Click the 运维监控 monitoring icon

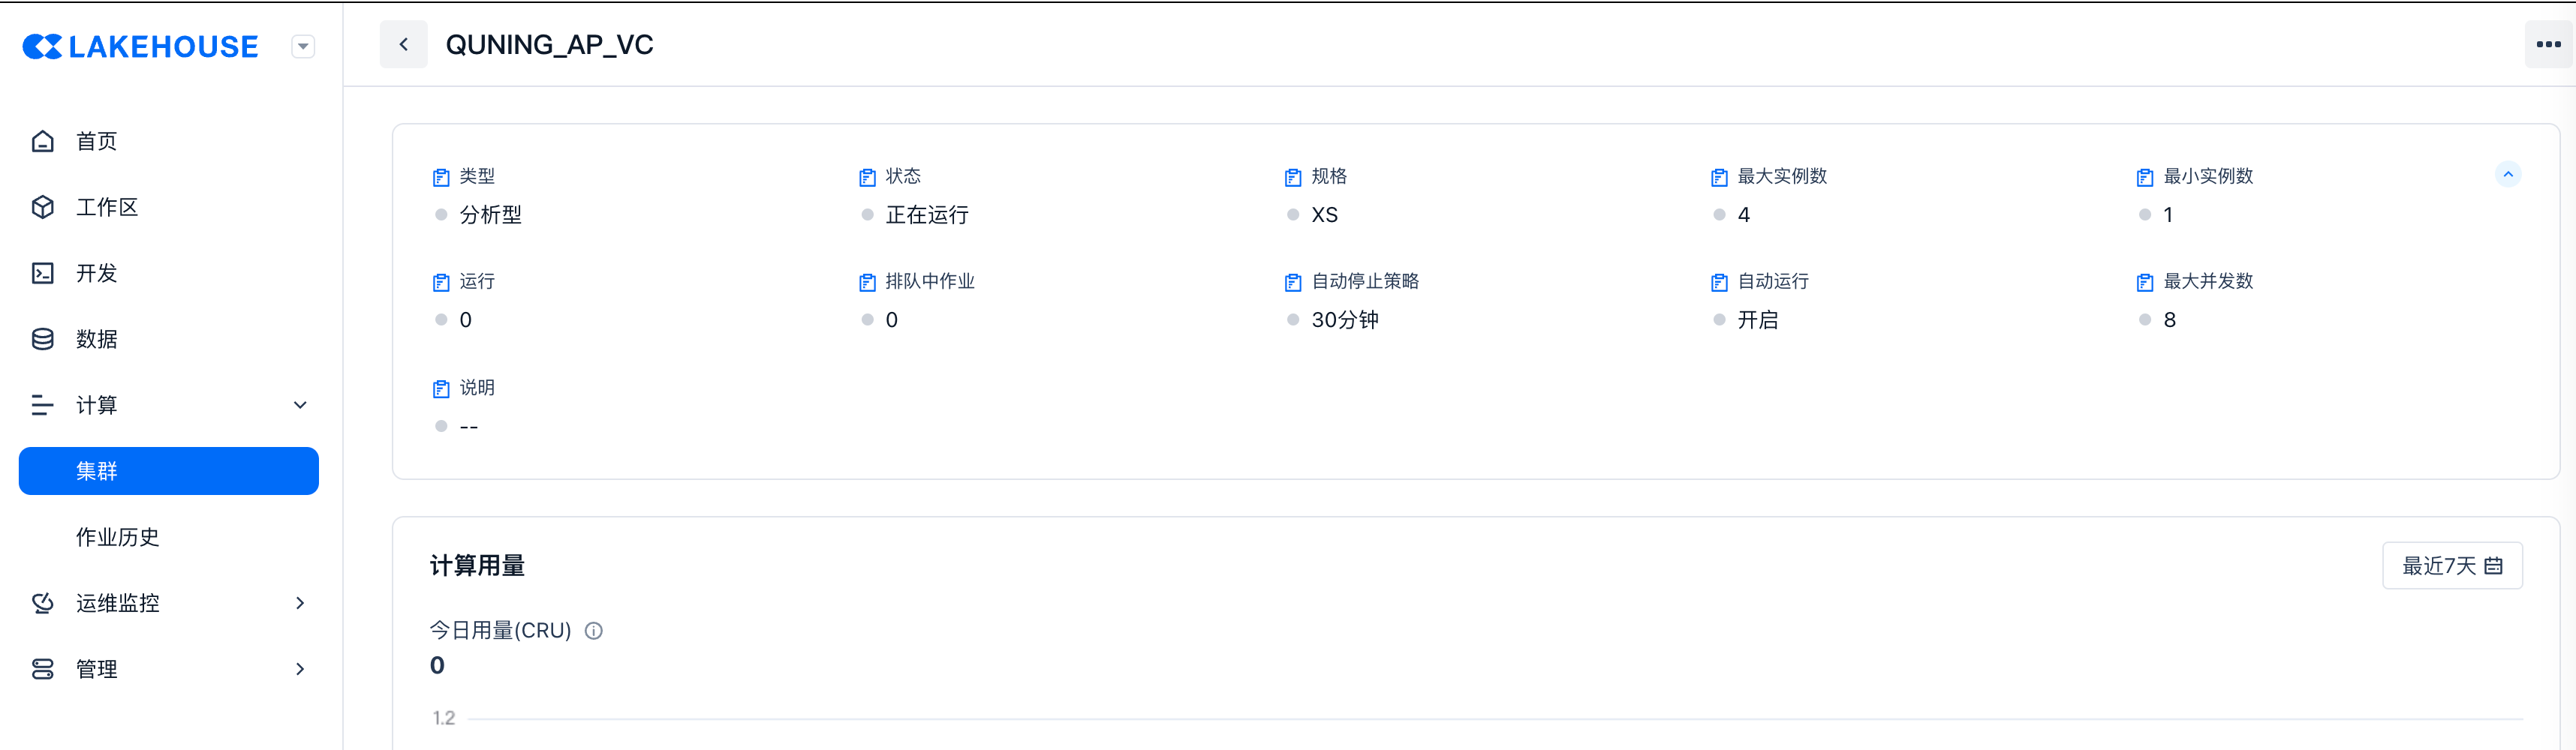[43, 603]
